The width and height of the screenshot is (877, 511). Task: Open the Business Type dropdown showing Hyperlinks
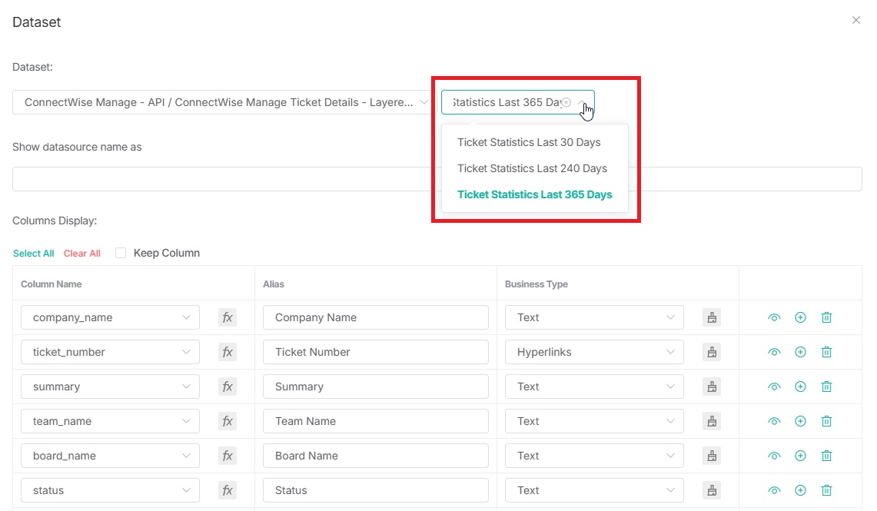click(593, 352)
